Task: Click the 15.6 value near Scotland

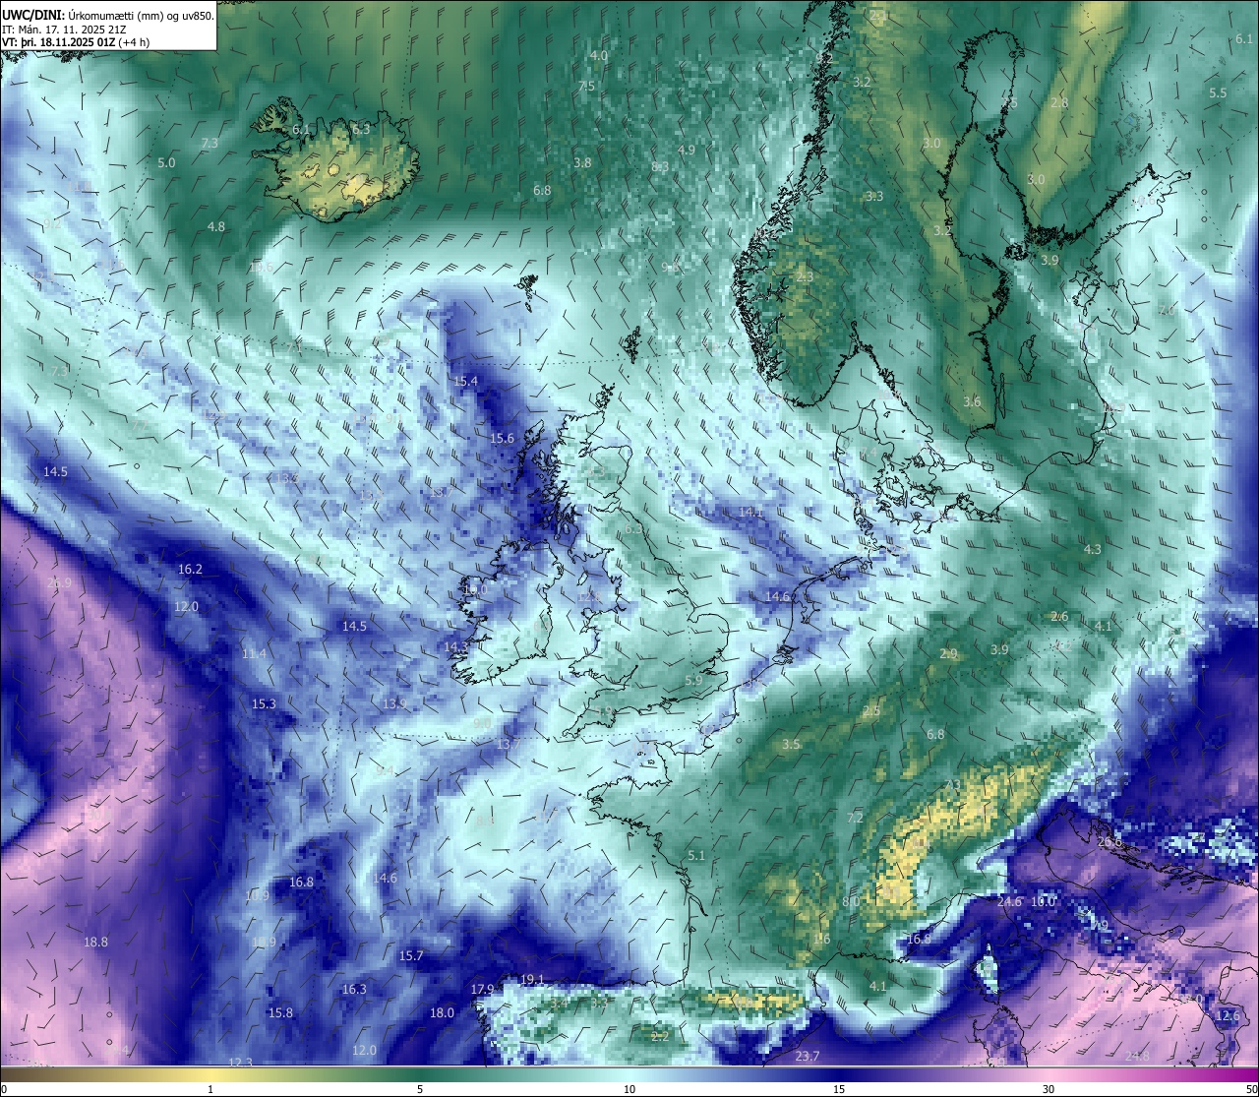Action: (x=503, y=438)
